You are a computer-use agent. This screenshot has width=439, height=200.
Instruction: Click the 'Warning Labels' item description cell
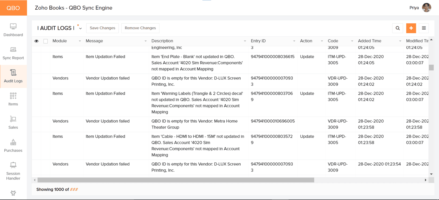(197, 103)
